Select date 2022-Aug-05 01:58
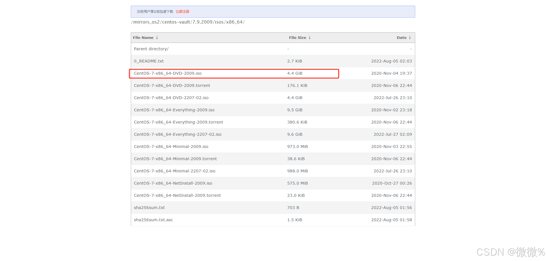This screenshot has width=546, height=261. (391, 220)
